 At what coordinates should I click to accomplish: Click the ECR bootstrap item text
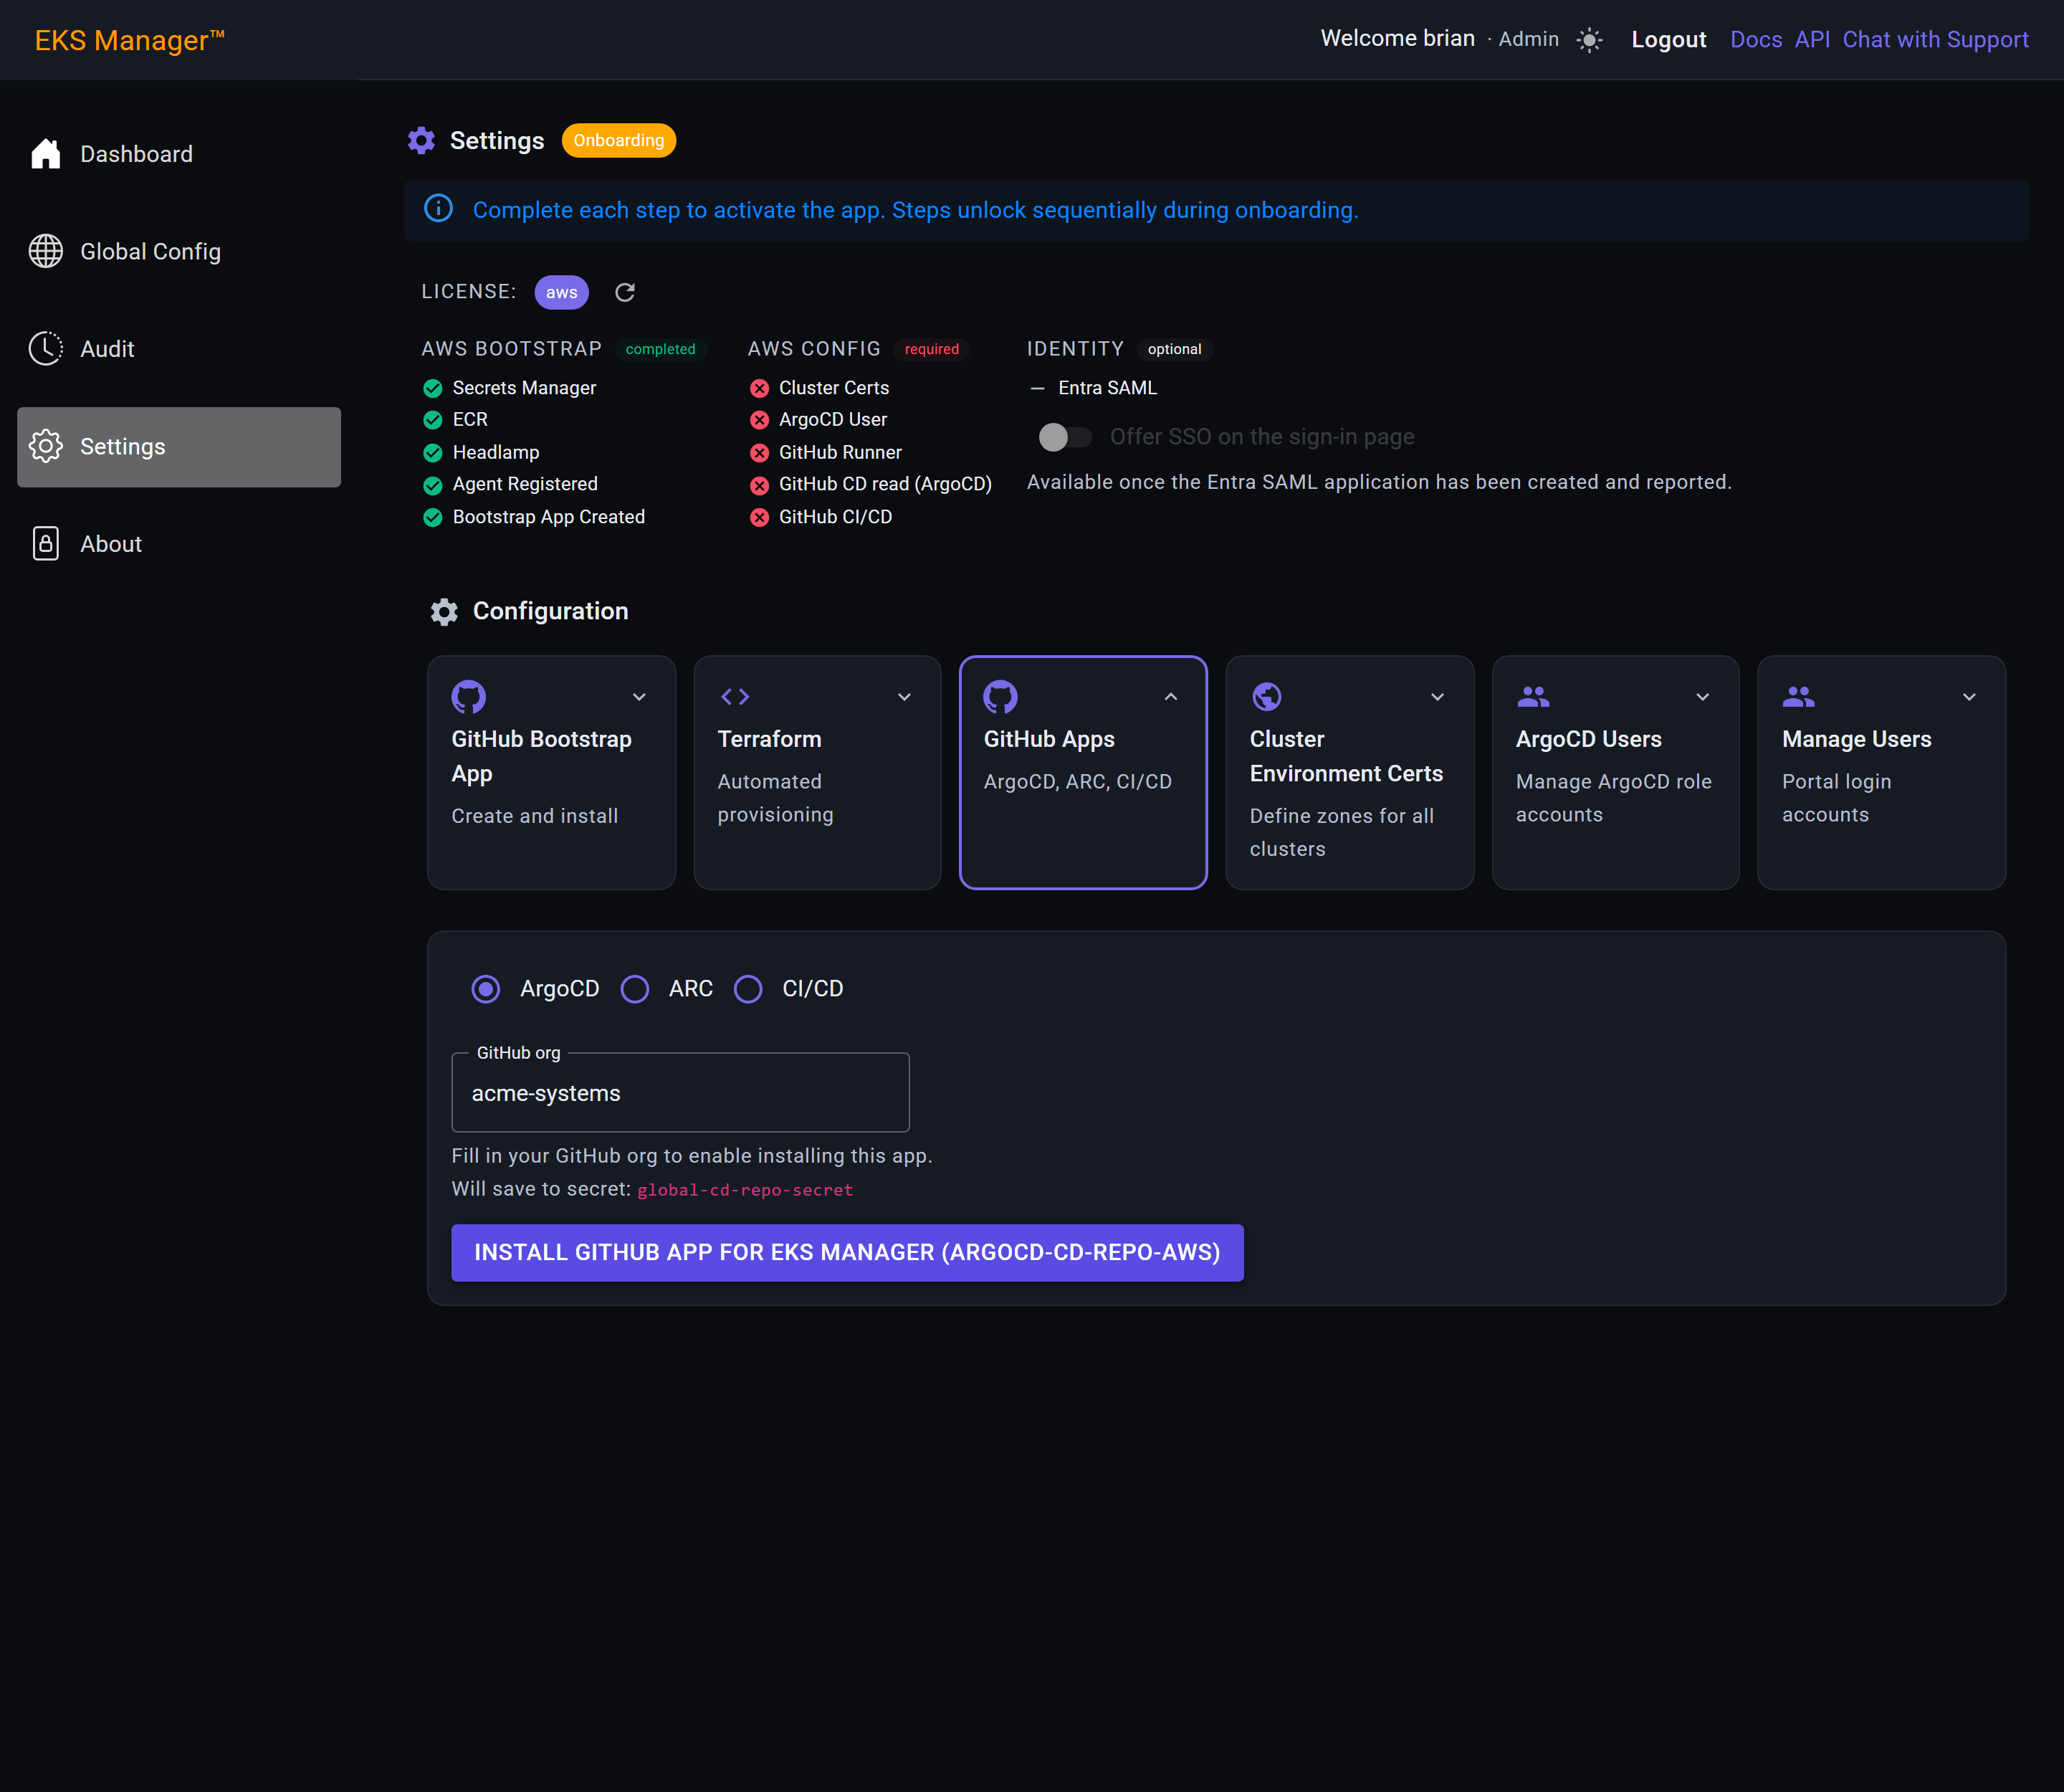tap(470, 420)
